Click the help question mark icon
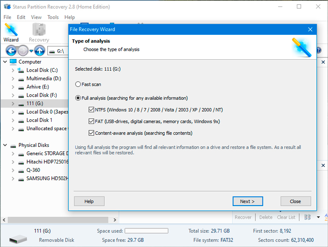The height and width of the screenshot is (247, 328). click(x=318, y=50)
